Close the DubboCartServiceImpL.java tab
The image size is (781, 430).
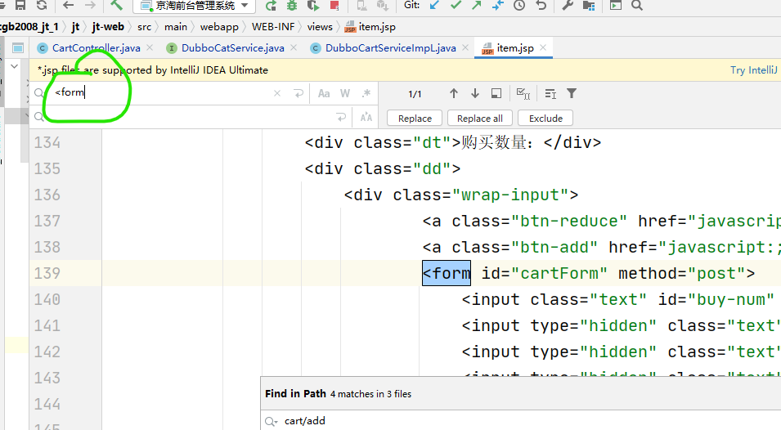click(x=465, y=47)
